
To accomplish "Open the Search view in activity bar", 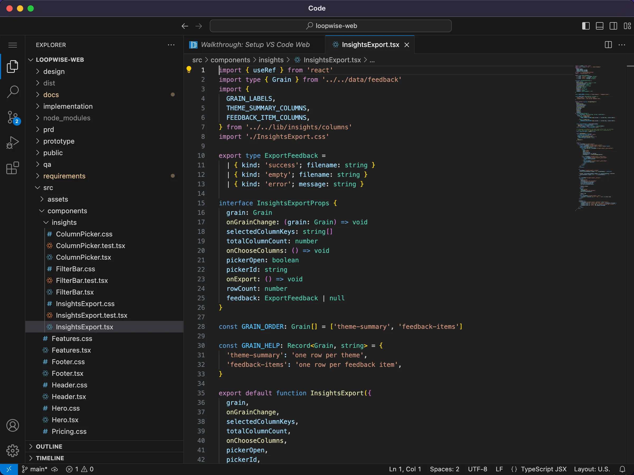I will 13,92.
